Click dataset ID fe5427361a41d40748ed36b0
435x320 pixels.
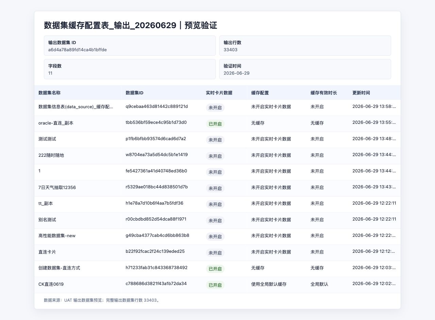[x=156, y=171]
